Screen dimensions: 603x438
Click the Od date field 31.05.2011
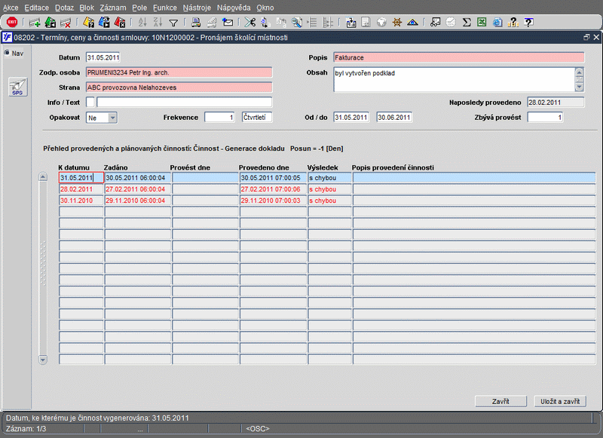click(351, 118)
